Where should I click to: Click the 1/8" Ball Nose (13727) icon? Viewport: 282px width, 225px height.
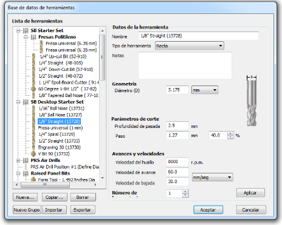[33, 115]
